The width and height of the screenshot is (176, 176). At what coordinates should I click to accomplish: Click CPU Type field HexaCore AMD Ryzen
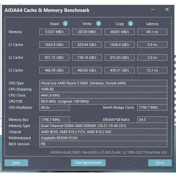(x=103, y=83)
